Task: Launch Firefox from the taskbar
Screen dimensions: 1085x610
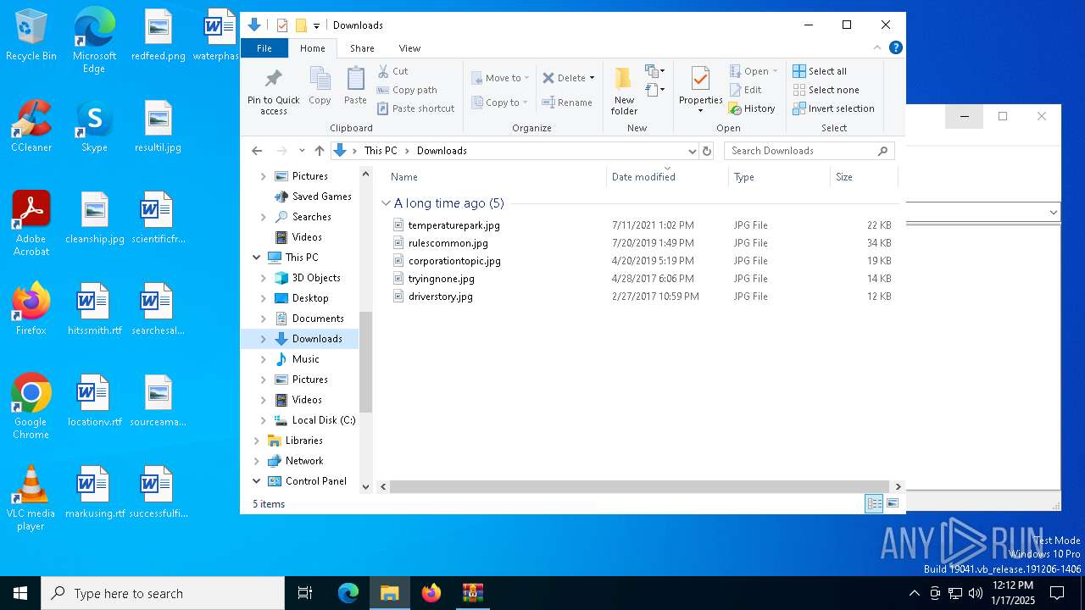Action: tap(431, 593)
